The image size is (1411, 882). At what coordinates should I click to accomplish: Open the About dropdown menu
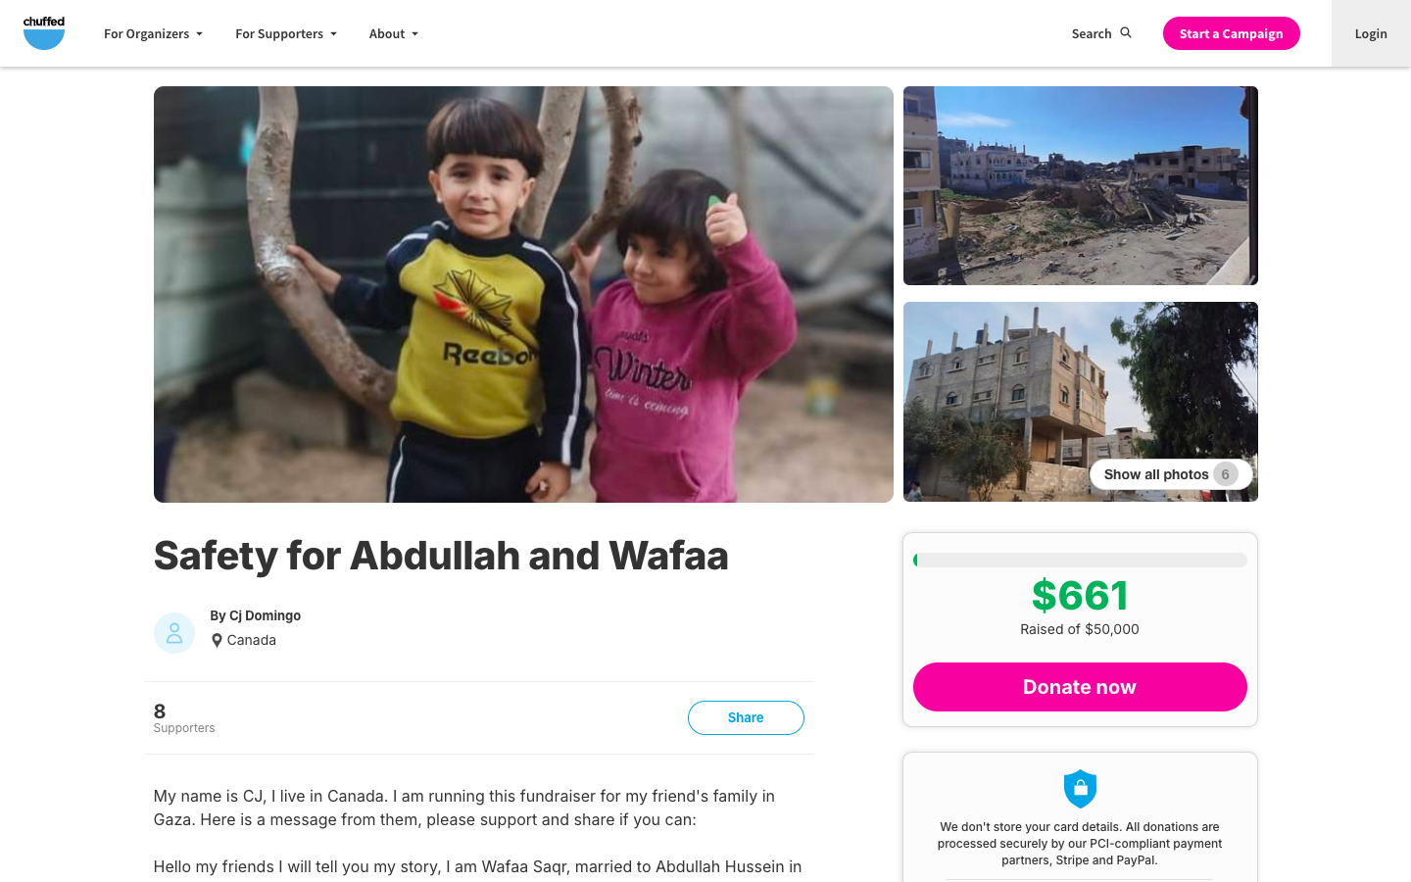(x=394, y=33)
